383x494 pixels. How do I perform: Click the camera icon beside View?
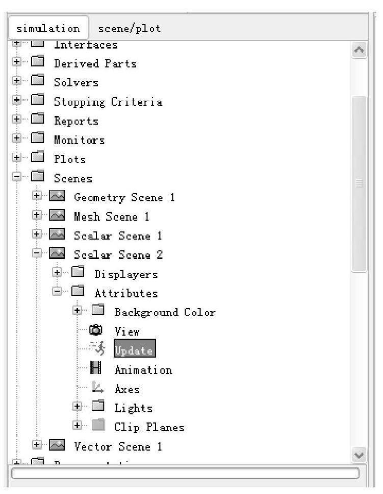click(96, 330)
